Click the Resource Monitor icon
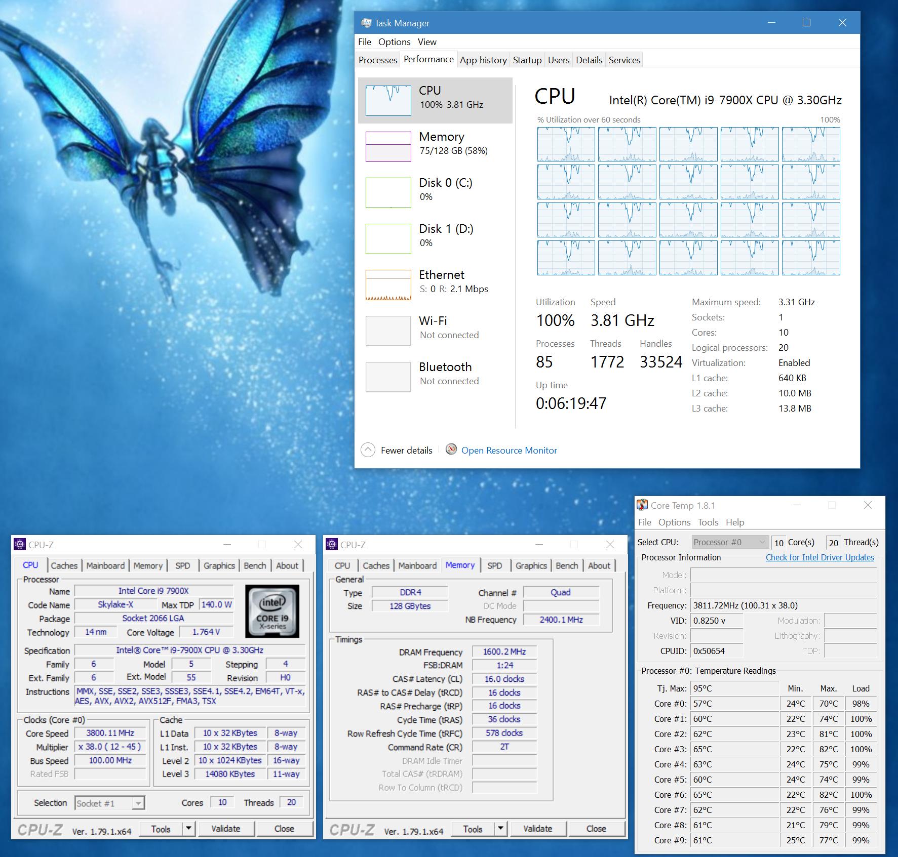Screen dimensions: 898x857 click(x=451, y=450)
